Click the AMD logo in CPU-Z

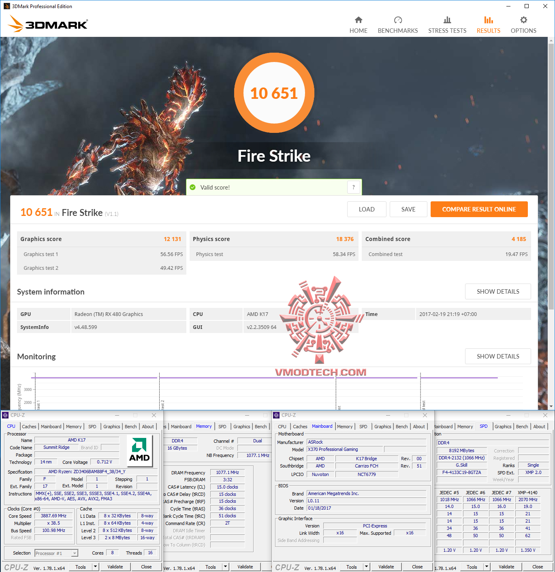click(139, 450)
